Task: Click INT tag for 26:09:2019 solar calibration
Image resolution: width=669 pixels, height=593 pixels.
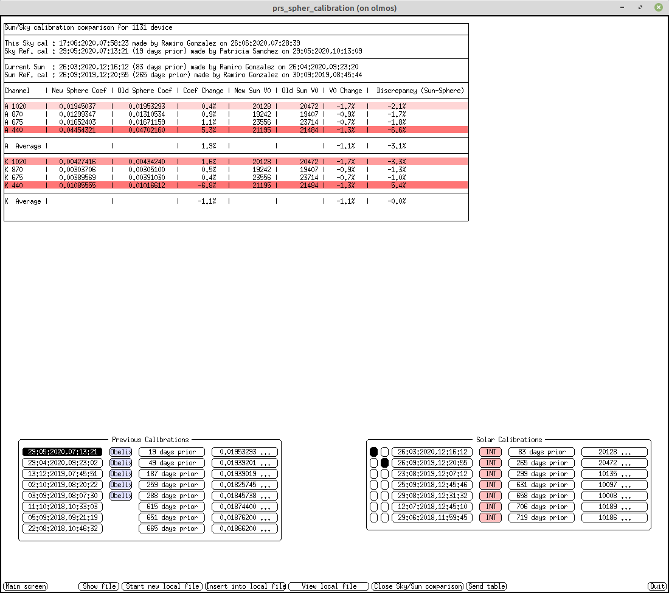Action: (491, 463)
